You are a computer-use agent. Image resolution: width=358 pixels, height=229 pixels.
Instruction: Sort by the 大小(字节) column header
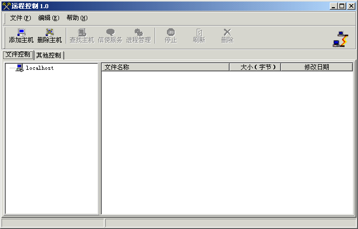point(255,67)
